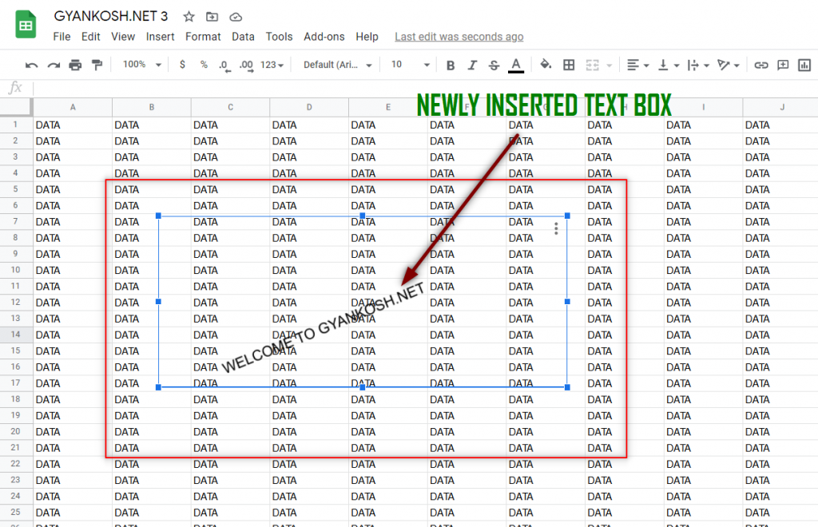
Task: Click the percent format icon
Action: click(x=203, y=64)
